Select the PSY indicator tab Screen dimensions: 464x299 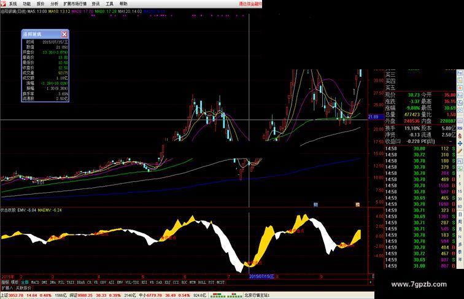pyautogui.click(x=211, y=282)
